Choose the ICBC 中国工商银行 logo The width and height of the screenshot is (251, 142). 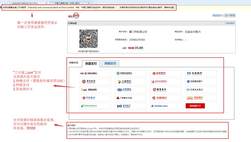point(95,73)
